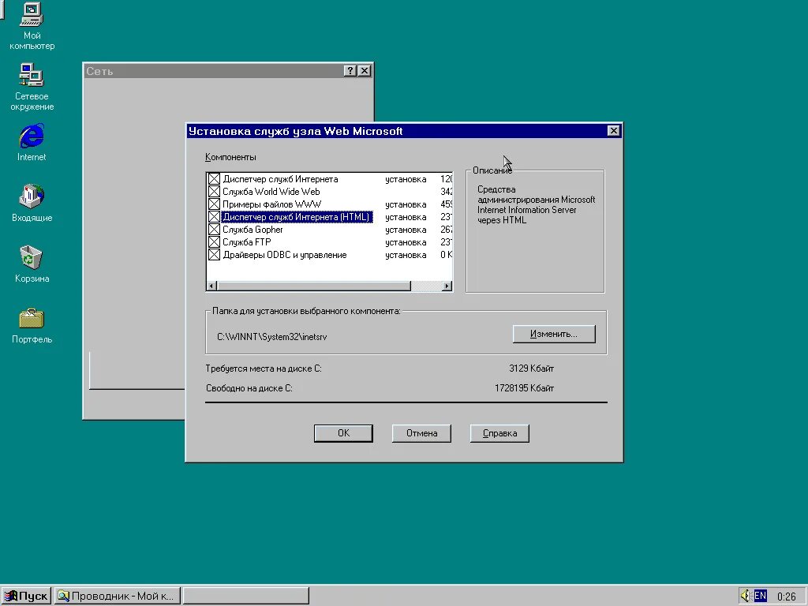This screenshot has width=808, height=606.
Task: Click the left arrow of the components scrollbar
Action: click(x=211, y=286)
